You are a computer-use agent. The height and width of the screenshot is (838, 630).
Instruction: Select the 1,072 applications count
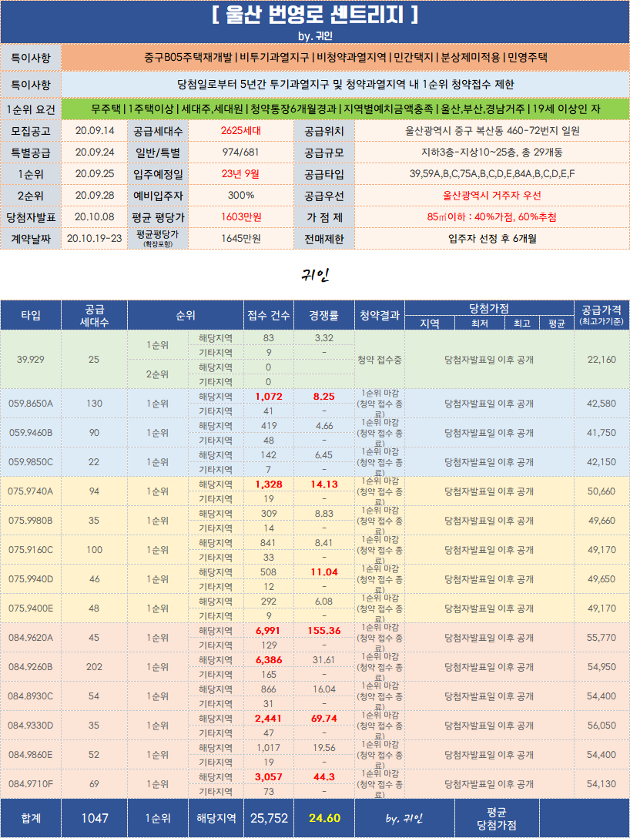pos(269,397)
